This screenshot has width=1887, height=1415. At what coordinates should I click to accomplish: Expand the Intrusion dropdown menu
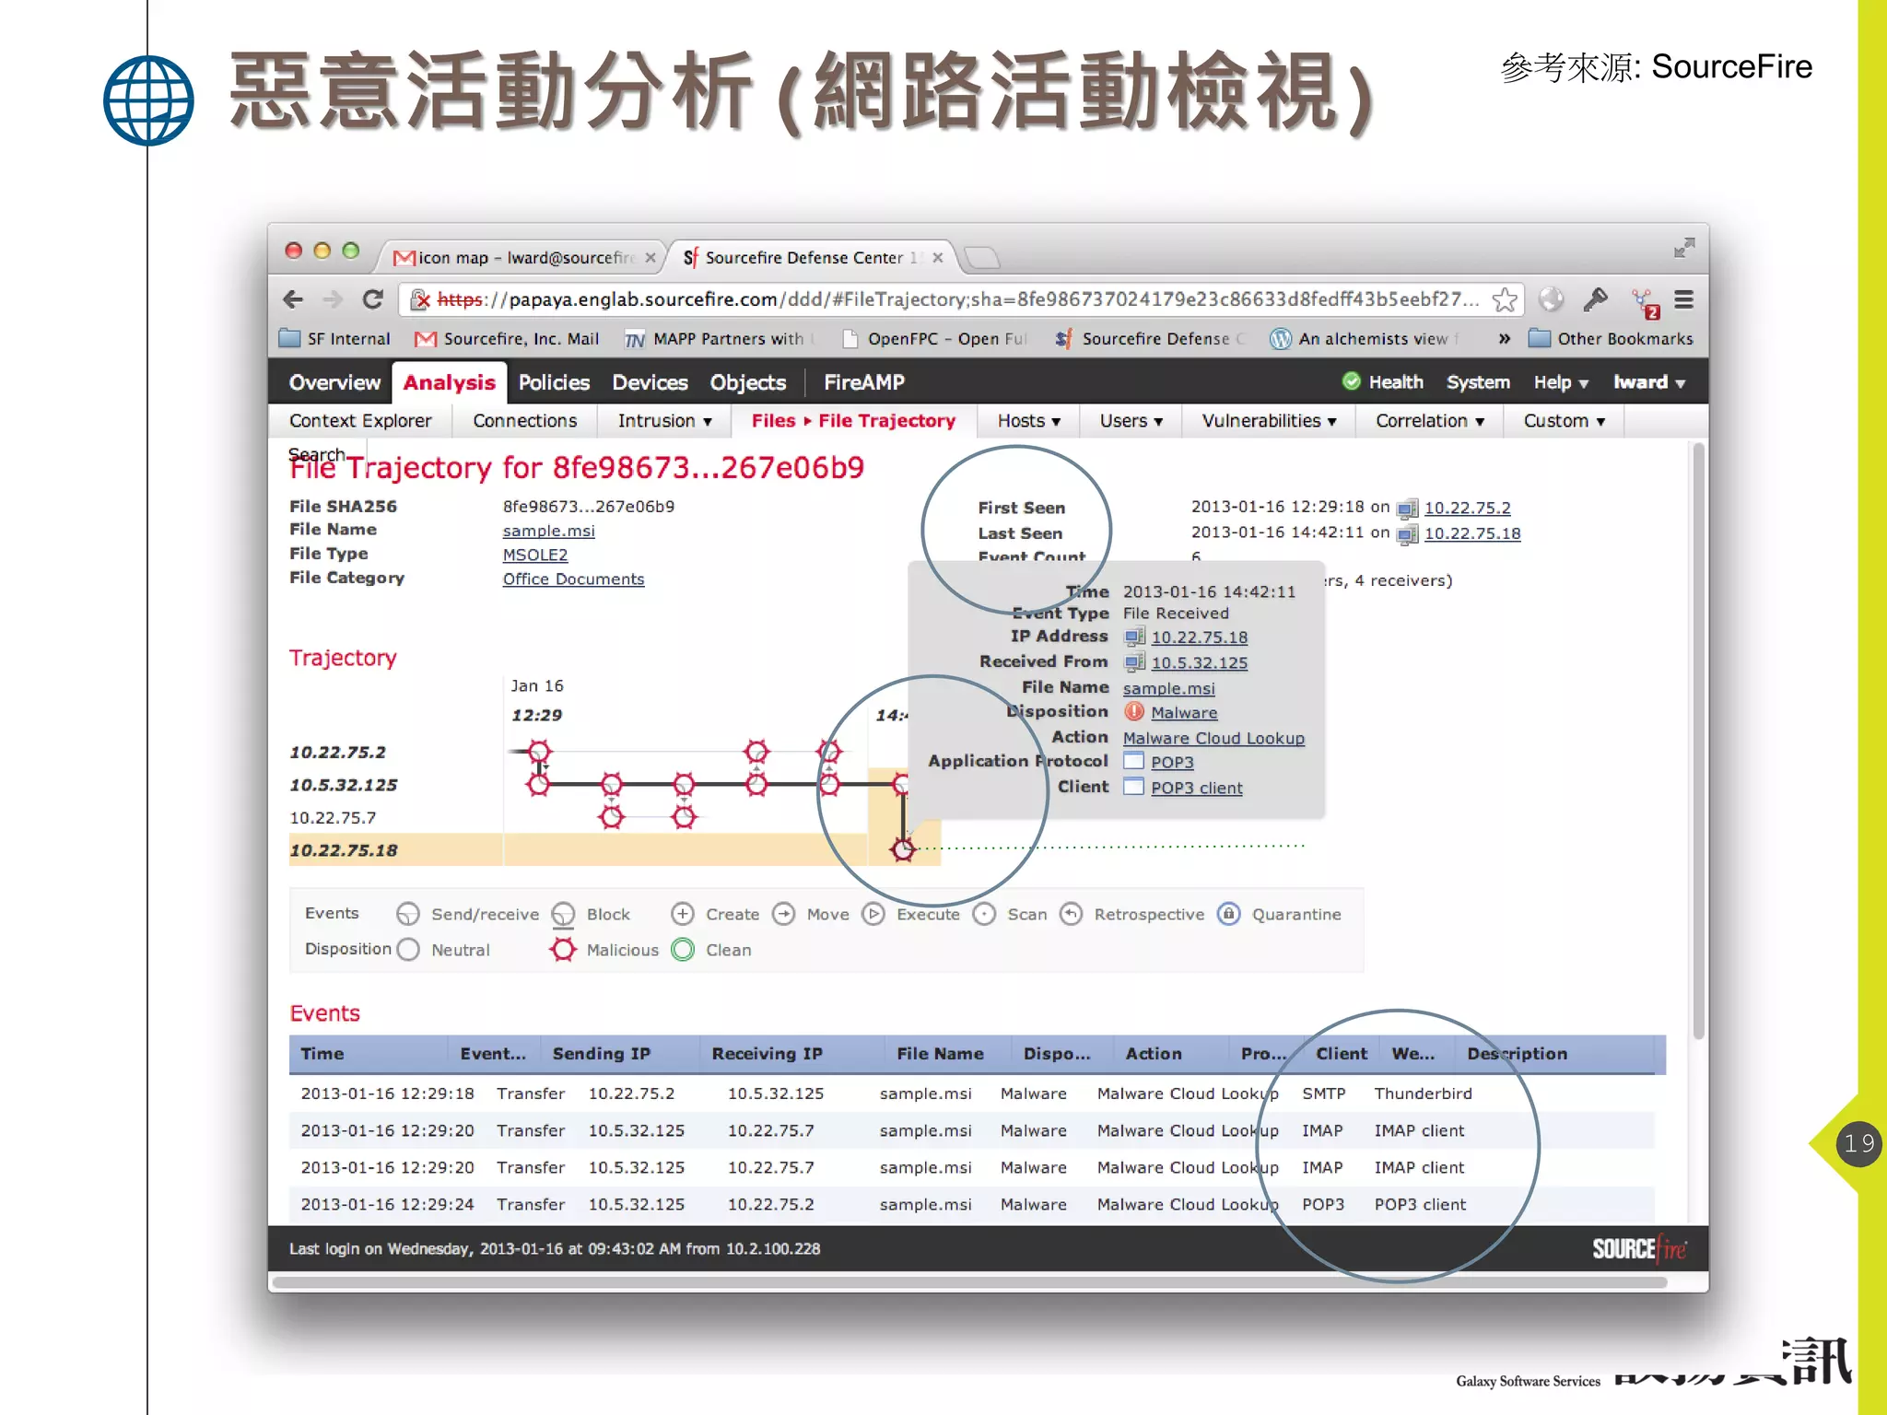tap(664, 421)
